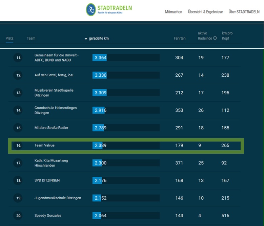Open the Über STADTRADELN menu
Viewport: 264px width, 226px height.
tap(244, 12)
